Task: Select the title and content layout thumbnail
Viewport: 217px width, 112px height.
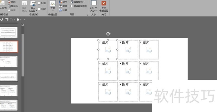Action: click(9, 61)
